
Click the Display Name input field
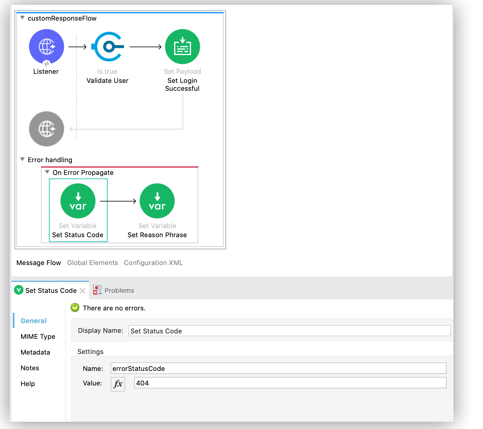tap(289, 331)
